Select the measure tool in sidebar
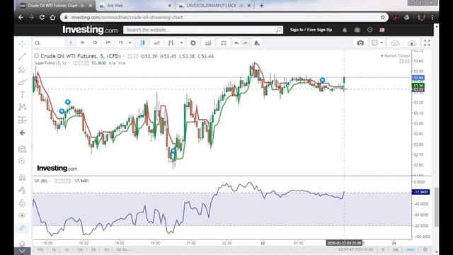The image size is (453, 255). 22,149
